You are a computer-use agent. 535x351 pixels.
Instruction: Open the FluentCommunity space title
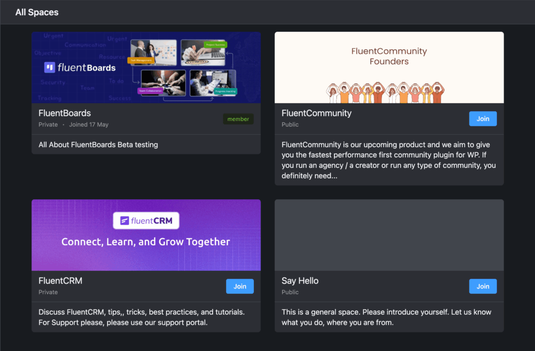[x=316, y=113]
